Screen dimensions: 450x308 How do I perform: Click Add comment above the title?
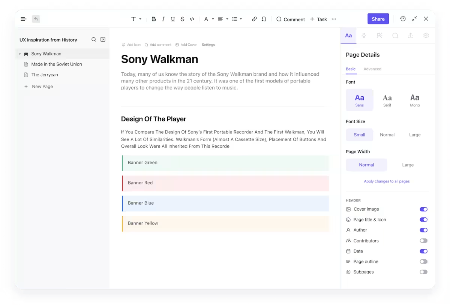pyautogui.click(x=158, y=45)
